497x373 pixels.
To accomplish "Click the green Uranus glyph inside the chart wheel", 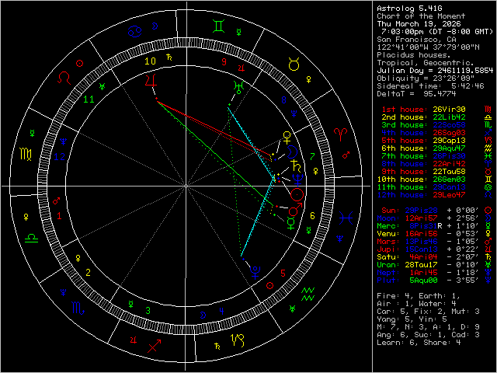I will 238,87.
